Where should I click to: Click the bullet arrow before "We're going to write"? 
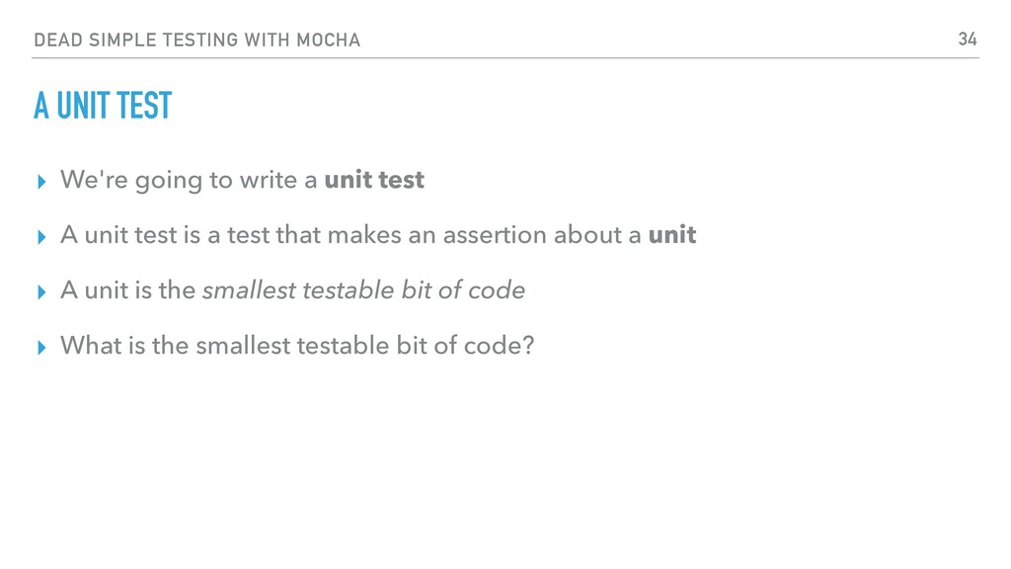[41, 182]
